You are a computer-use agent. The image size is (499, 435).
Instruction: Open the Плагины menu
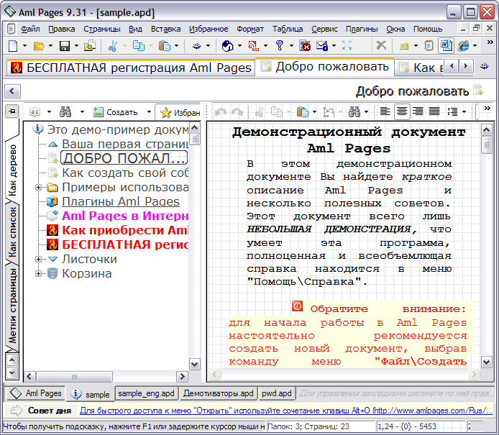point(362,29)
